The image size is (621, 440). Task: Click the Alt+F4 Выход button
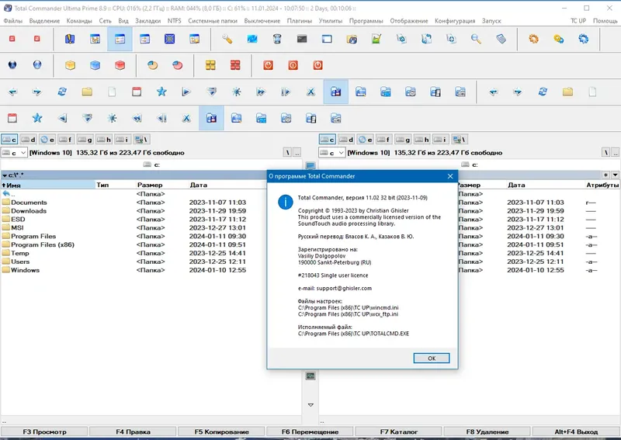576,431
